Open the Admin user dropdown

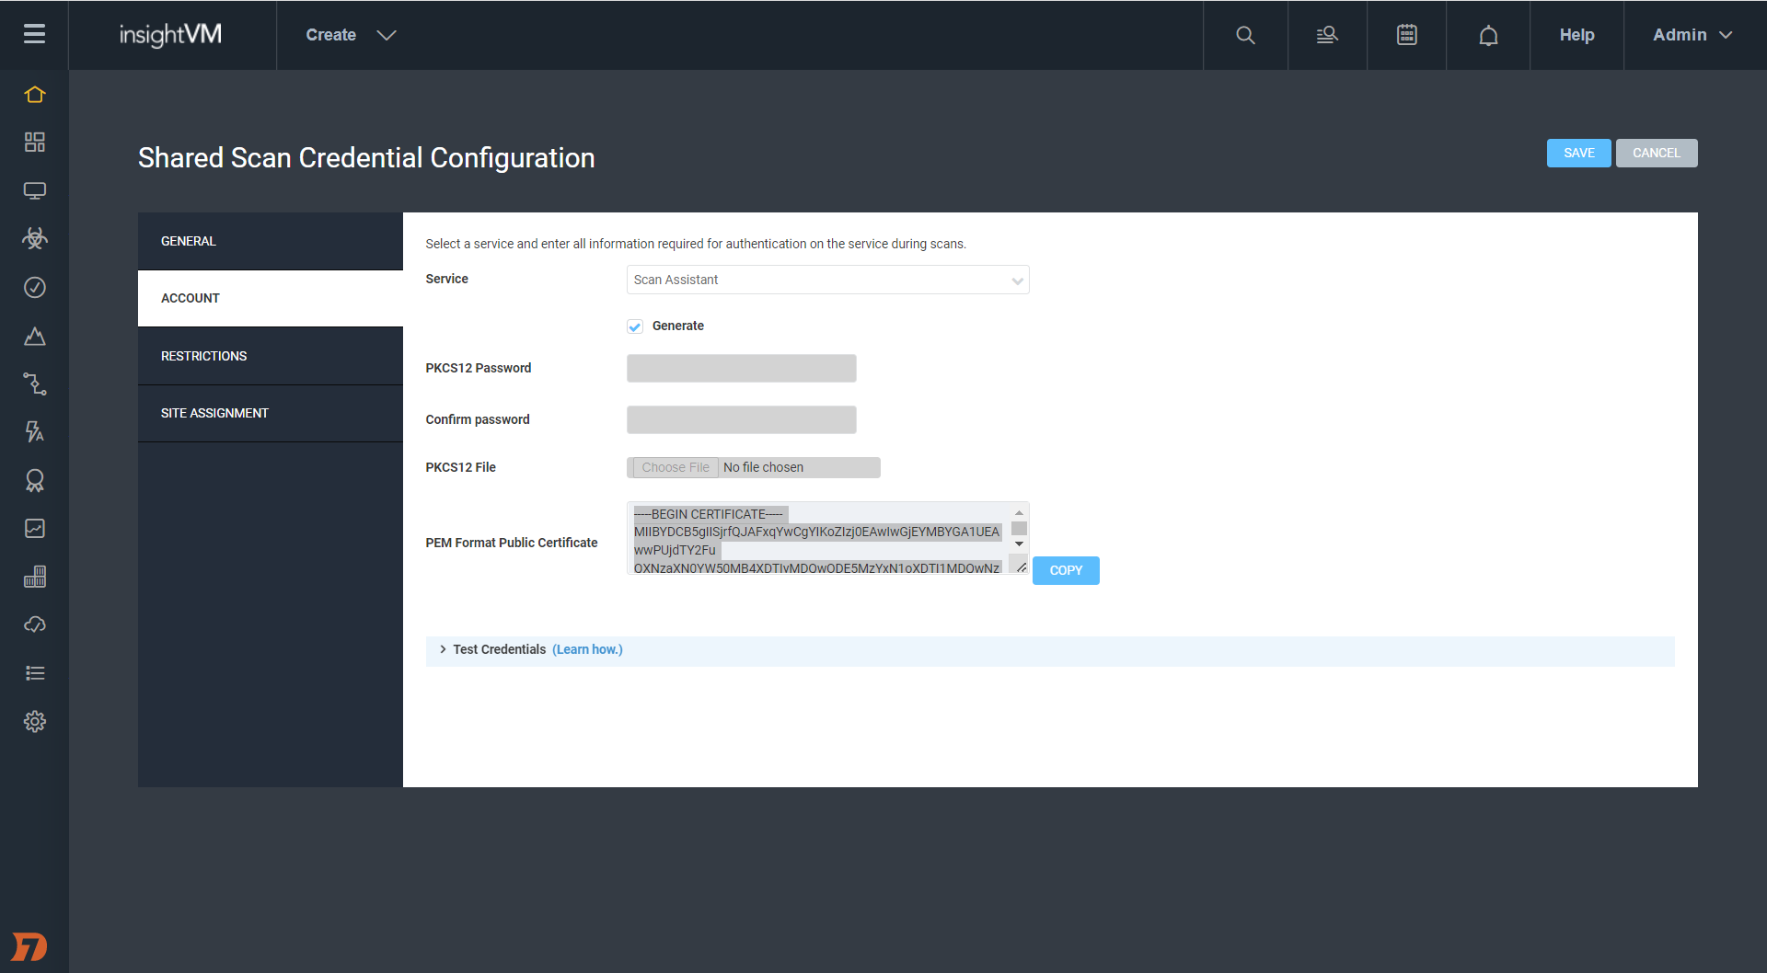point(1692,35)
